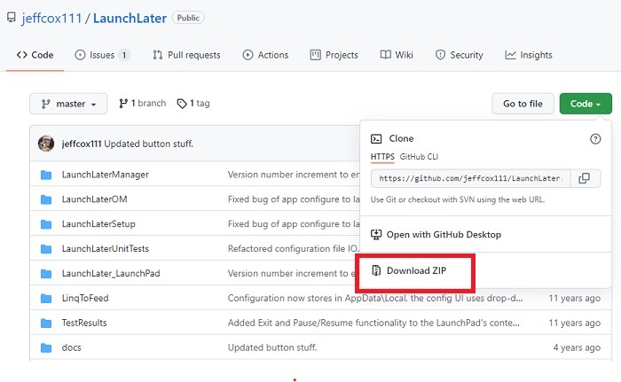Click the Go to file button
Image resolution: width=621 pixels, height=382 pixels.
click(x=523, y=104)
